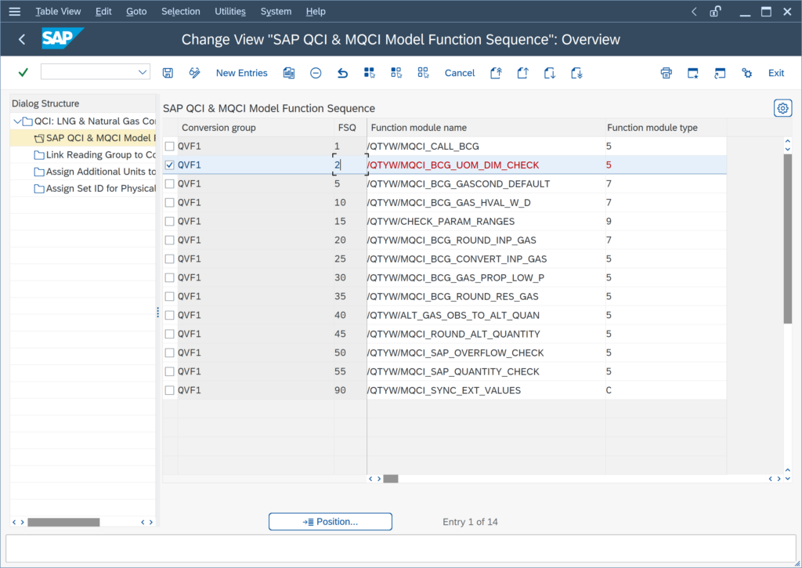Tick the checkbox for the FSQ 20 row
This screenshot has width=802, height=568.
(x=170, y=240)
